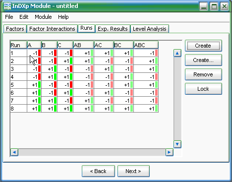Click the Lock button
Viewport: 232px width, 182px height.
click(x=203, y=89)
